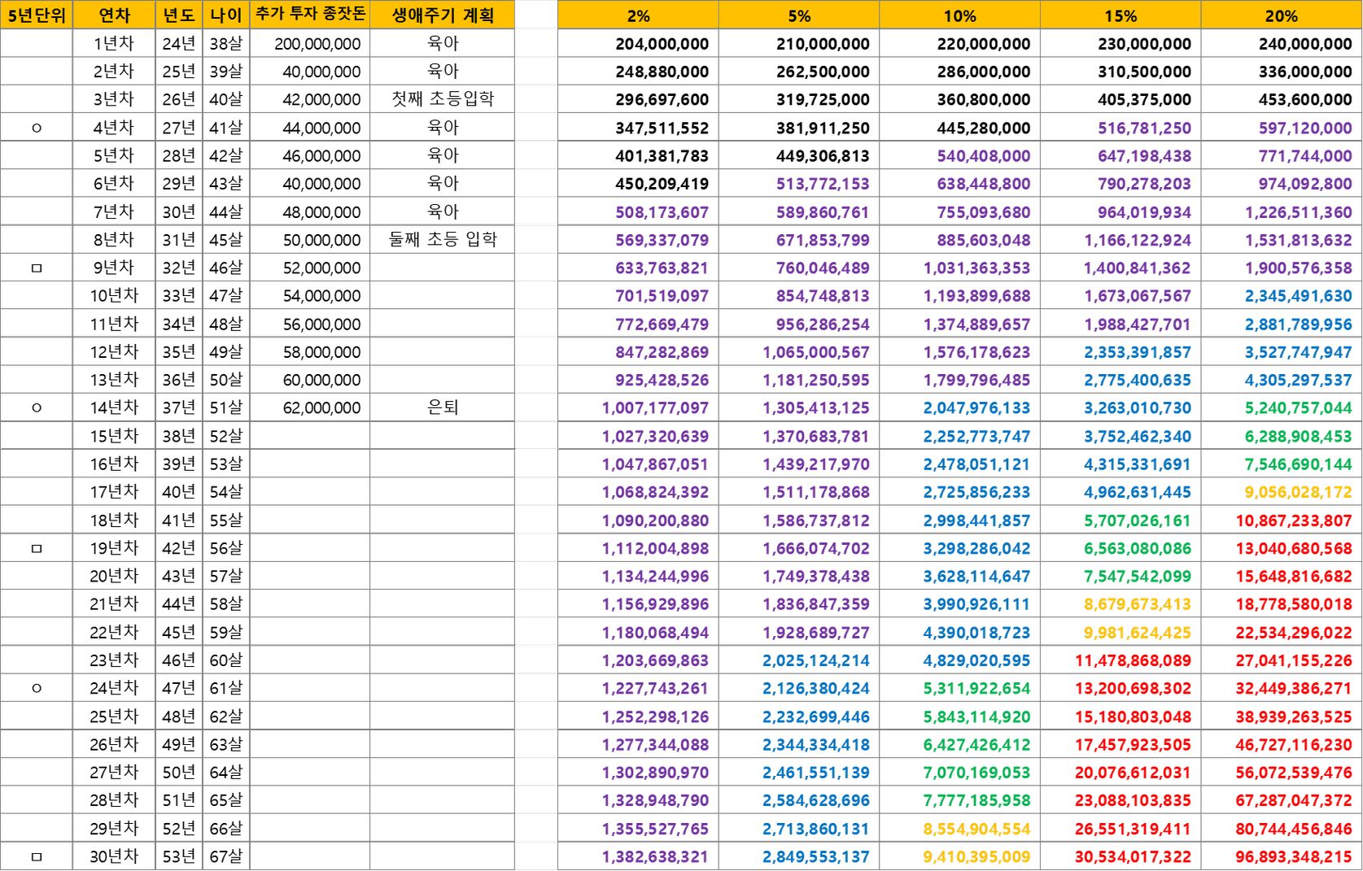This screenshot has width=1363, height=871.
Task: Click the value 2,025,124,214
Action: click(816, 660)
